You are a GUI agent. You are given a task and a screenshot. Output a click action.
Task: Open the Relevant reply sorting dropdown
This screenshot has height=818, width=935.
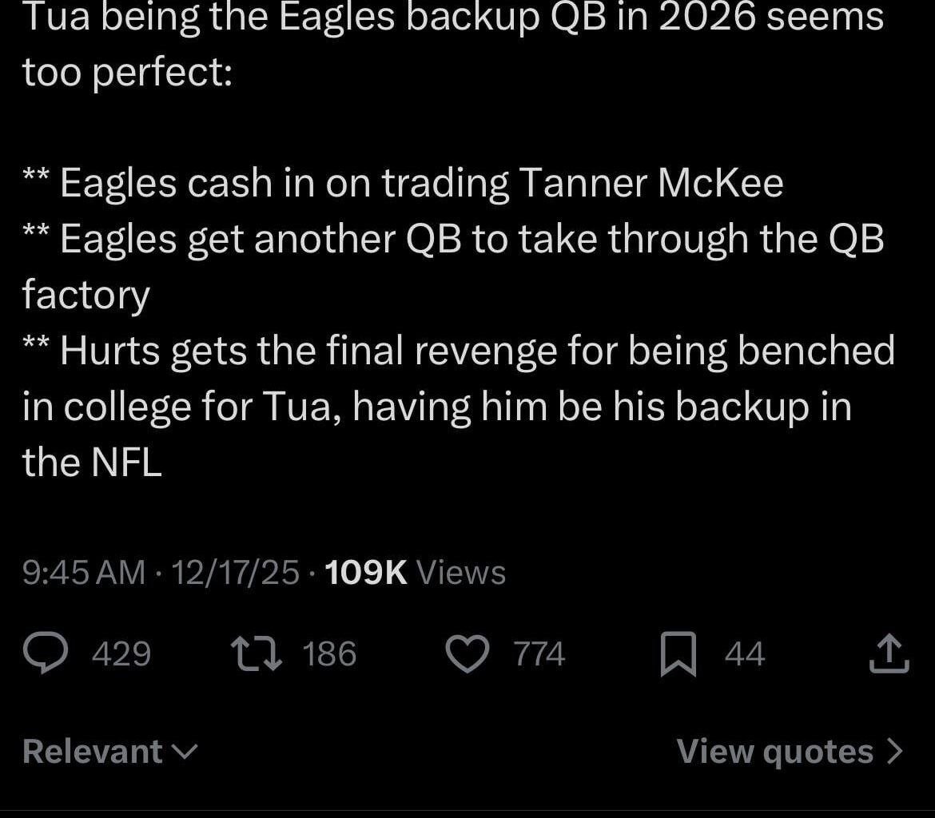pyautogui.click(x=93, y=752)
